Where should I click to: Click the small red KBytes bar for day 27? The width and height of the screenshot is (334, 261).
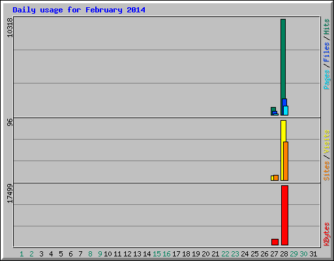(275, 242)
